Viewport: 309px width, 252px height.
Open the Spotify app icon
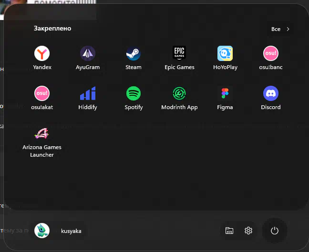134,93
